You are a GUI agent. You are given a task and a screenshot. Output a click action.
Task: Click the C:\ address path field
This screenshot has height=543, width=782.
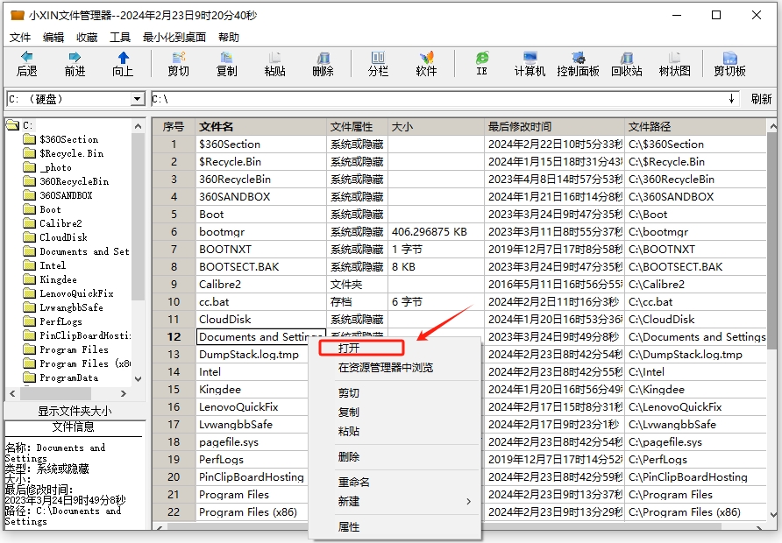(438, 99)
